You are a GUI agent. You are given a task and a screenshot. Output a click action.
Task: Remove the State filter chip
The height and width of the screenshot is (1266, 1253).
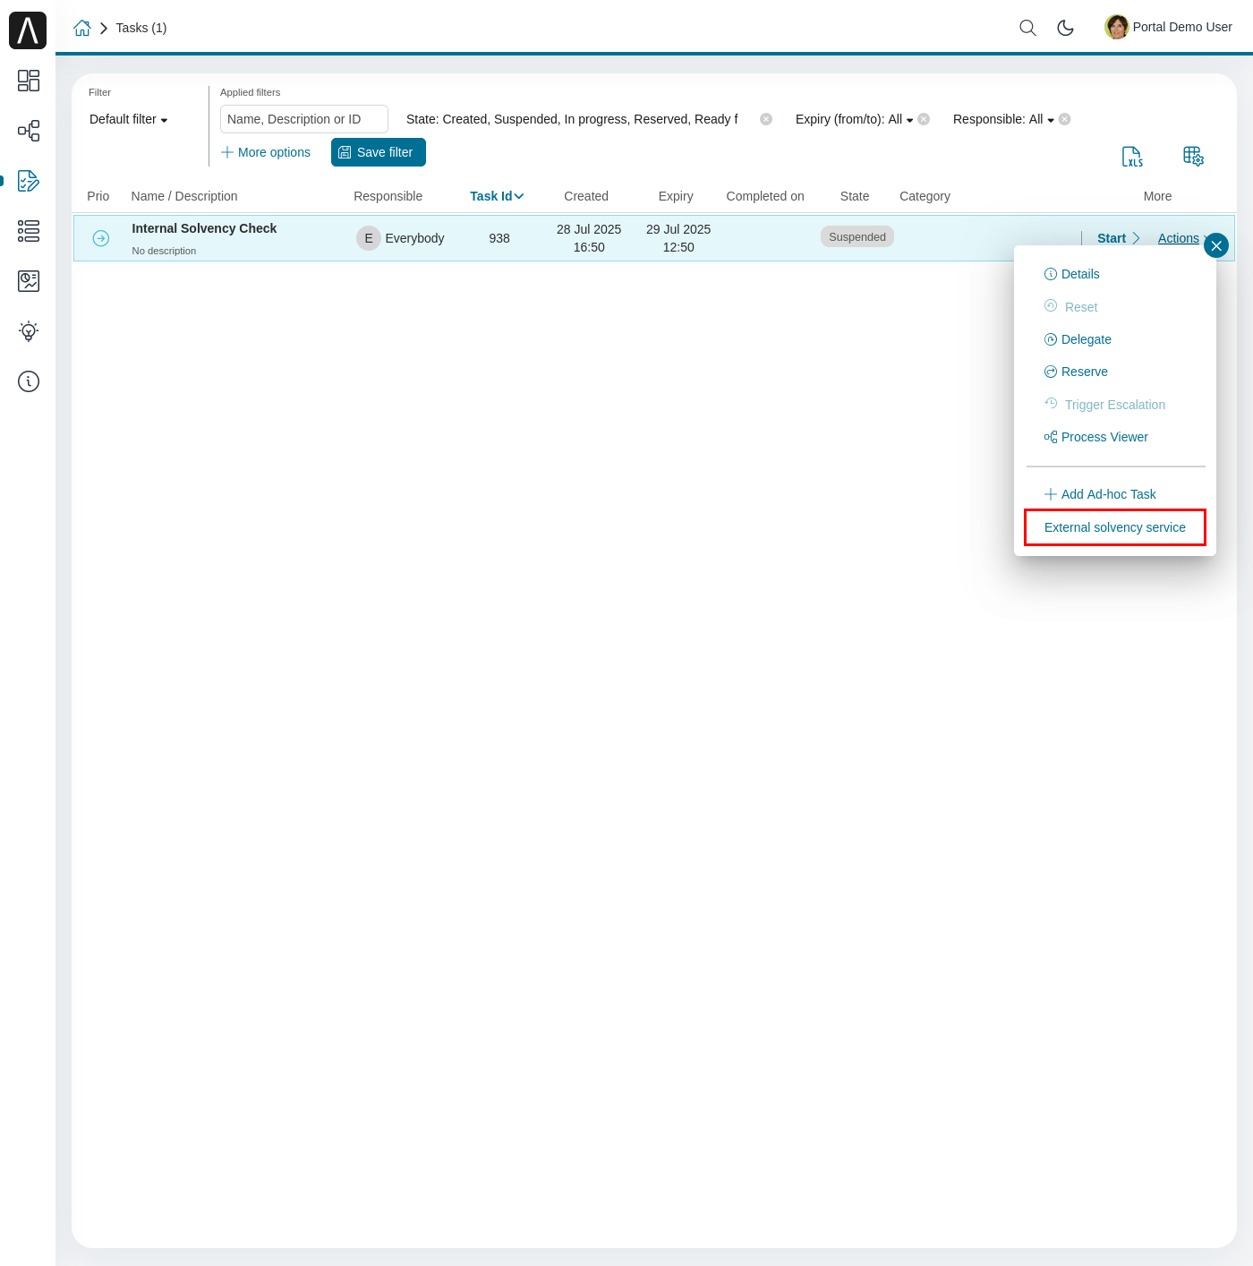766,118
